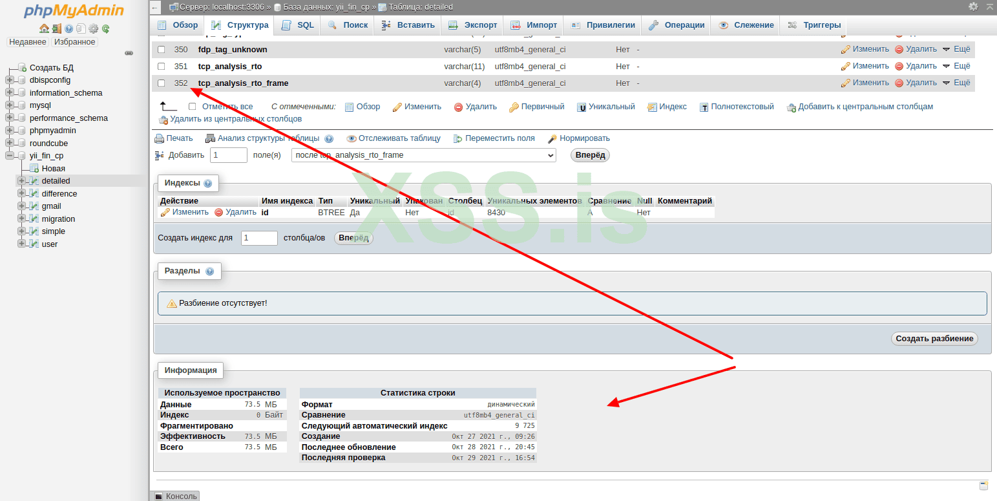Image resolution: width=997 pixels, height=501 pixels.
Task: Click Удалить из центральных столбцов link
Action: tap(231, 119)
